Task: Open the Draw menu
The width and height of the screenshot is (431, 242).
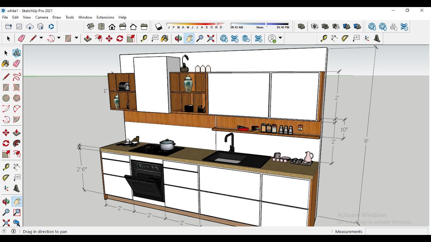Action: coord(57,17)
